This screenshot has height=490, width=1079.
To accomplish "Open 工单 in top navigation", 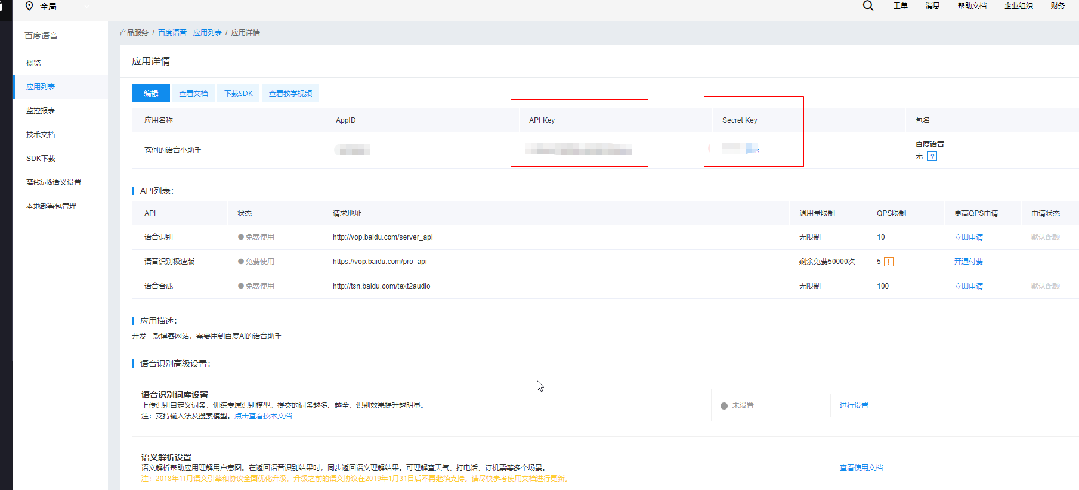I will click(x=900, y=6).
